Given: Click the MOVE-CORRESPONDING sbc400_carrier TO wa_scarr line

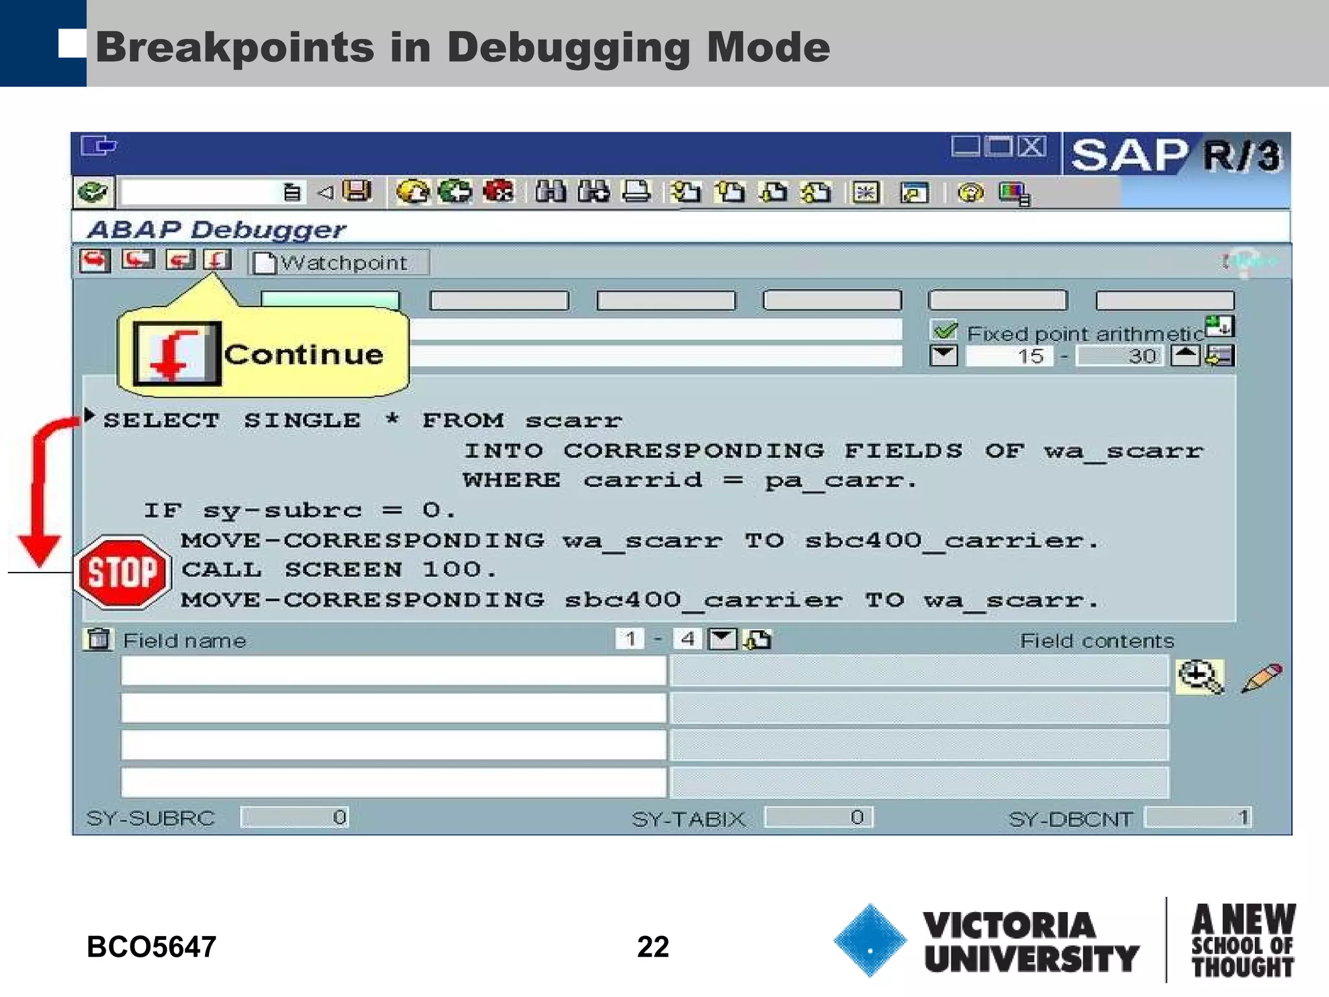Looking at the screenshot, I should tap(640, 600).
